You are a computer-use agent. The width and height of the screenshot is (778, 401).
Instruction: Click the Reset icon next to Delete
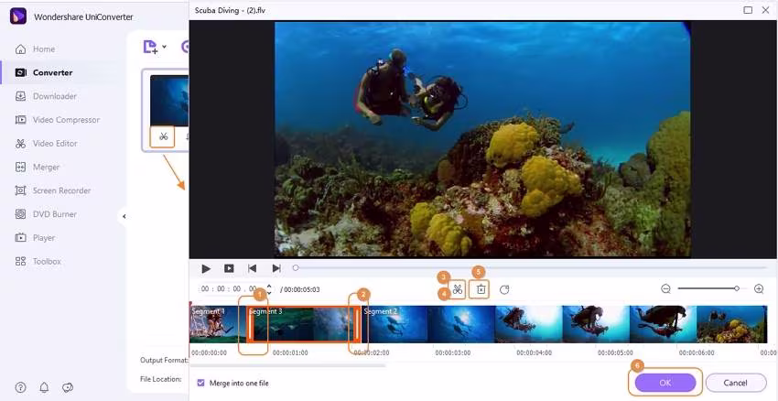(504, 289)
